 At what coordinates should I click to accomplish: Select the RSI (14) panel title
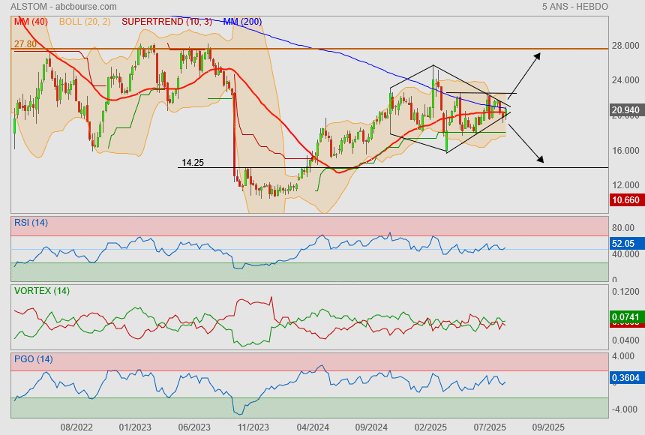click(31, 222)
